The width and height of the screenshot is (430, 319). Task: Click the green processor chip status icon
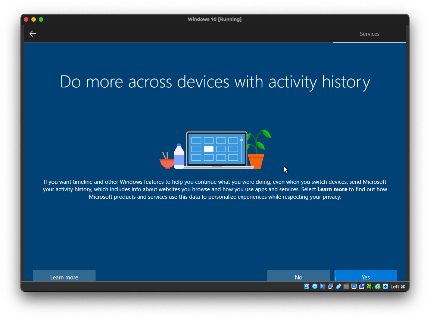pos(370,287)
